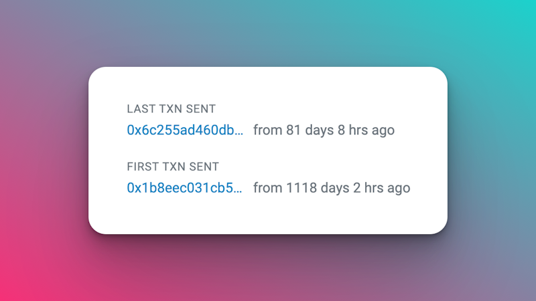The width and height of the screenshot is (536, 301).
Task: Click "2 hrs ago" in the first txn row
Action: [381, 188]
